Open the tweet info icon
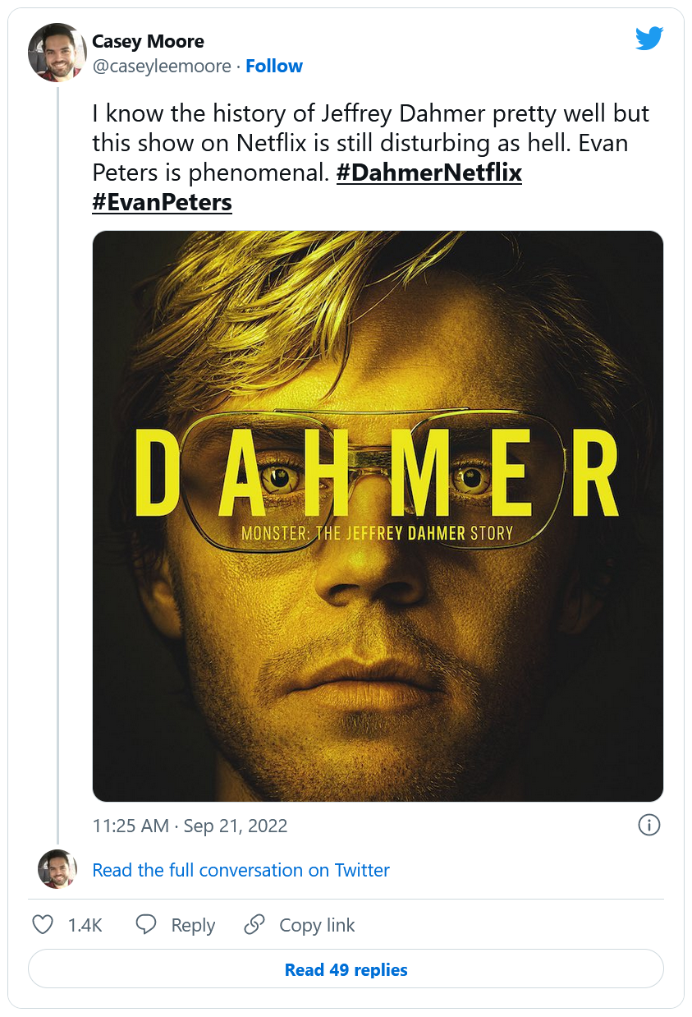The image size is (692, 1017). point(648,825)
